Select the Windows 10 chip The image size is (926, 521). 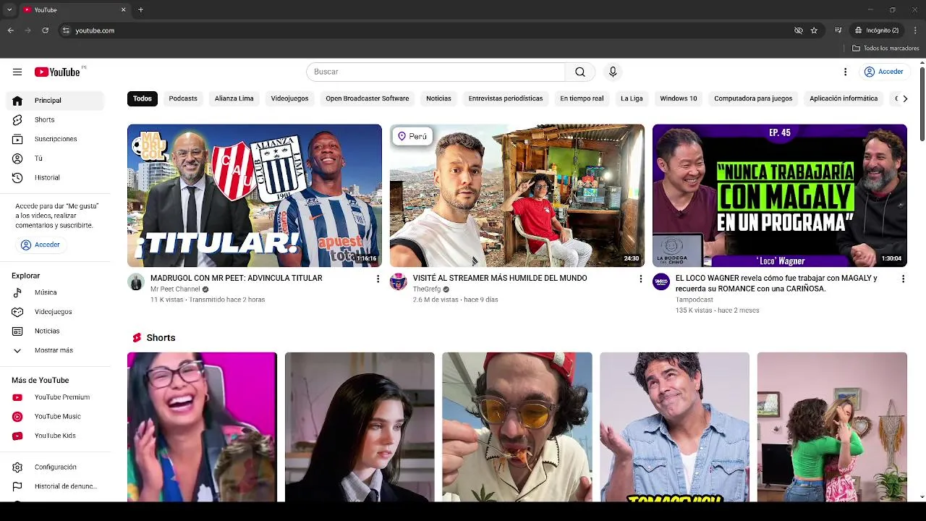pos(679,98)
